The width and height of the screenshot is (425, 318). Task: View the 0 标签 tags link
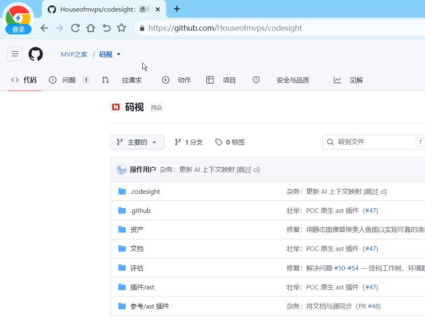tap(230, 142)
